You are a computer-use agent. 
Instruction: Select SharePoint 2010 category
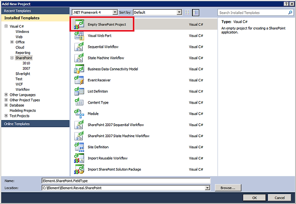pyautogui.click(x=26, y=63)
